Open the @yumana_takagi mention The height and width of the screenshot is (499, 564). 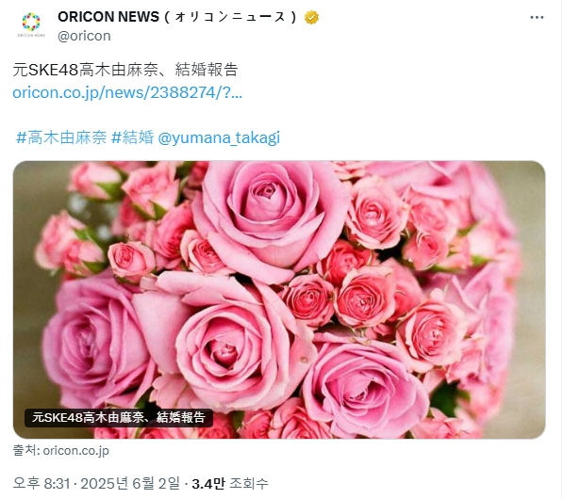pos(219,137)
